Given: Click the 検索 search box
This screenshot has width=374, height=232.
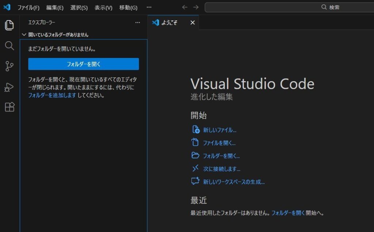Looking at the screenshot, I should (x=289, y=7).
